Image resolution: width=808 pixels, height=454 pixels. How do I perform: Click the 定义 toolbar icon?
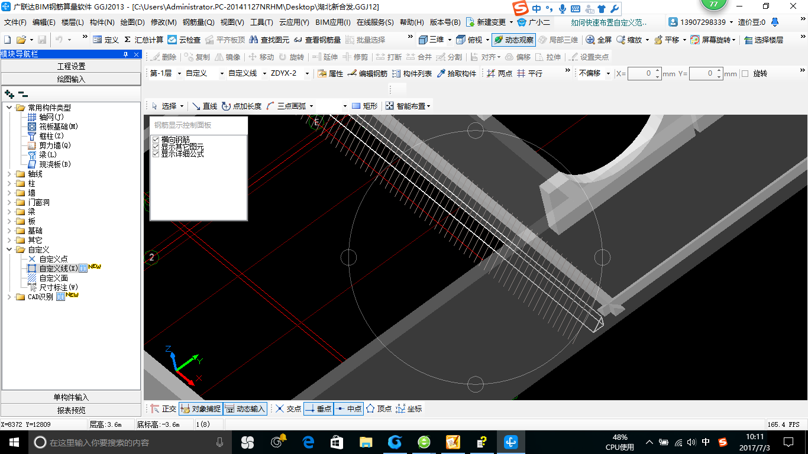tap(106, 40)
